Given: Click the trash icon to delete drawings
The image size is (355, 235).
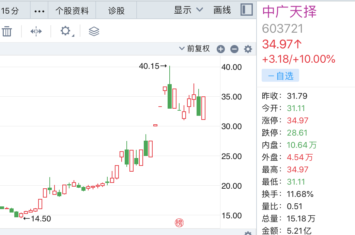Looking at the screenshot, I should click(7, 32).
